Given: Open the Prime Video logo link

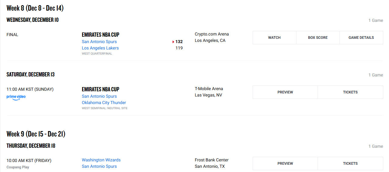Looking at the screenshot, I should tap(16, 97).
